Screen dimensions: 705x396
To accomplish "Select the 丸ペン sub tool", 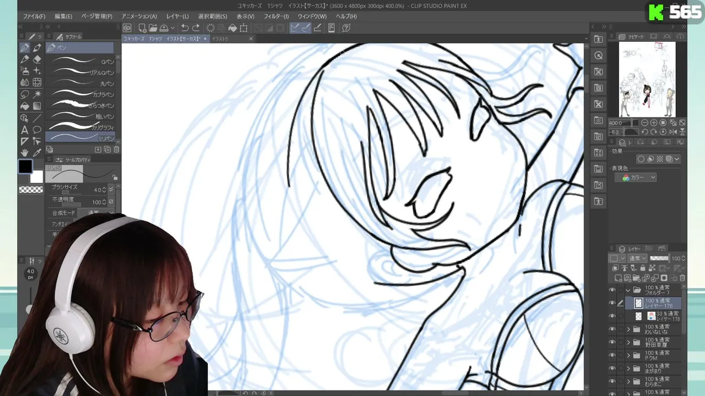I will (80, 83).
